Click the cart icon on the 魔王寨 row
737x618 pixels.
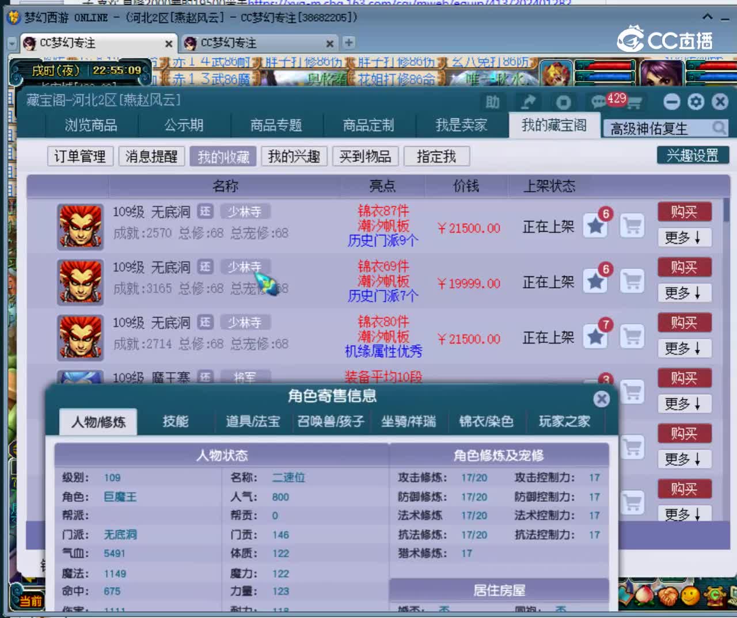coord(632,391)
